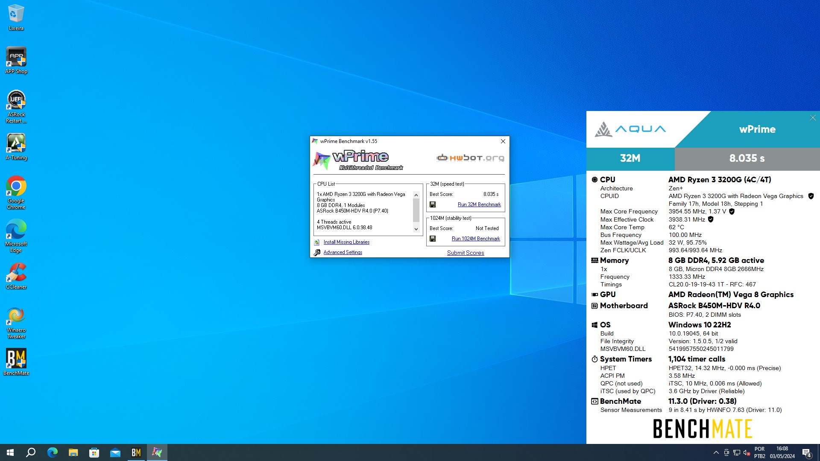Click the Max Effective Clock verified shield
This screenshot has height=461, width=820.
711,219
